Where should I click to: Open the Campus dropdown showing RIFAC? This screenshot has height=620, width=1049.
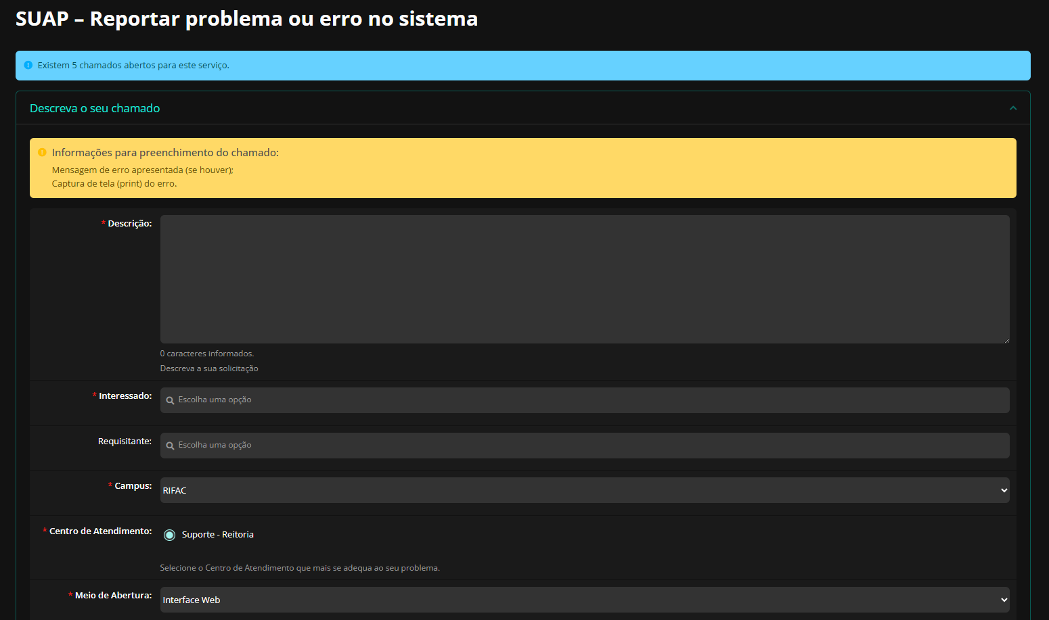(x=584, y=490)
